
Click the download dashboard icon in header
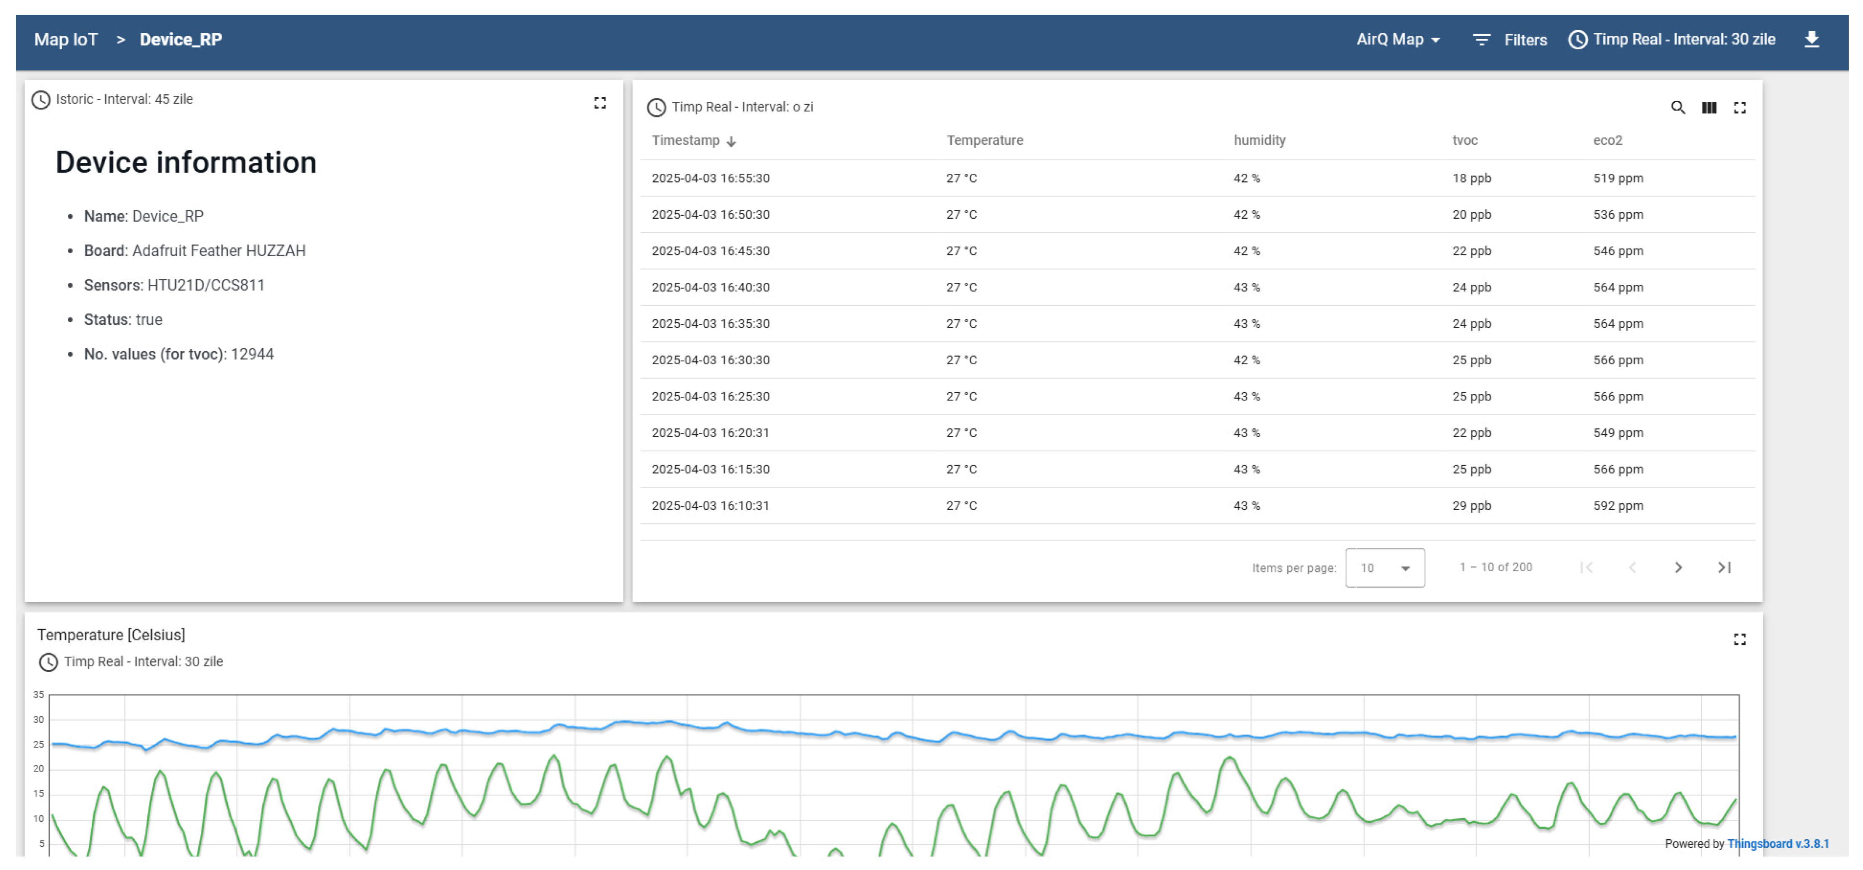1811,39
